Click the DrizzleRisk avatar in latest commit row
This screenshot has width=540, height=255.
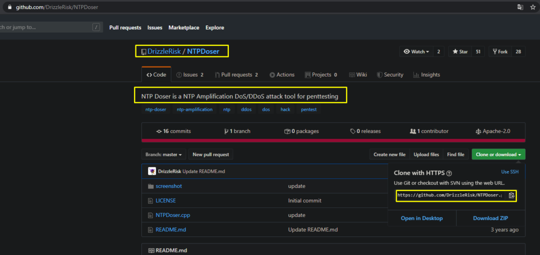click(x=152, y=171)
